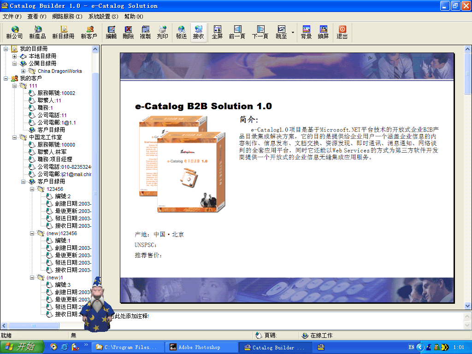Click the 發送 (send) toolbar icon
This screenshot has width=472, height=354.
point(181,33)
